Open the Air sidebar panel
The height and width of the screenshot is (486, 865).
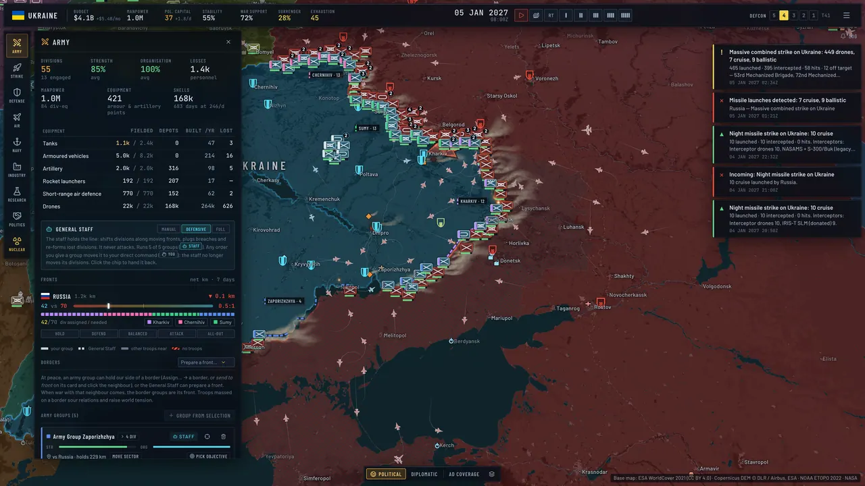coord(17,120)
